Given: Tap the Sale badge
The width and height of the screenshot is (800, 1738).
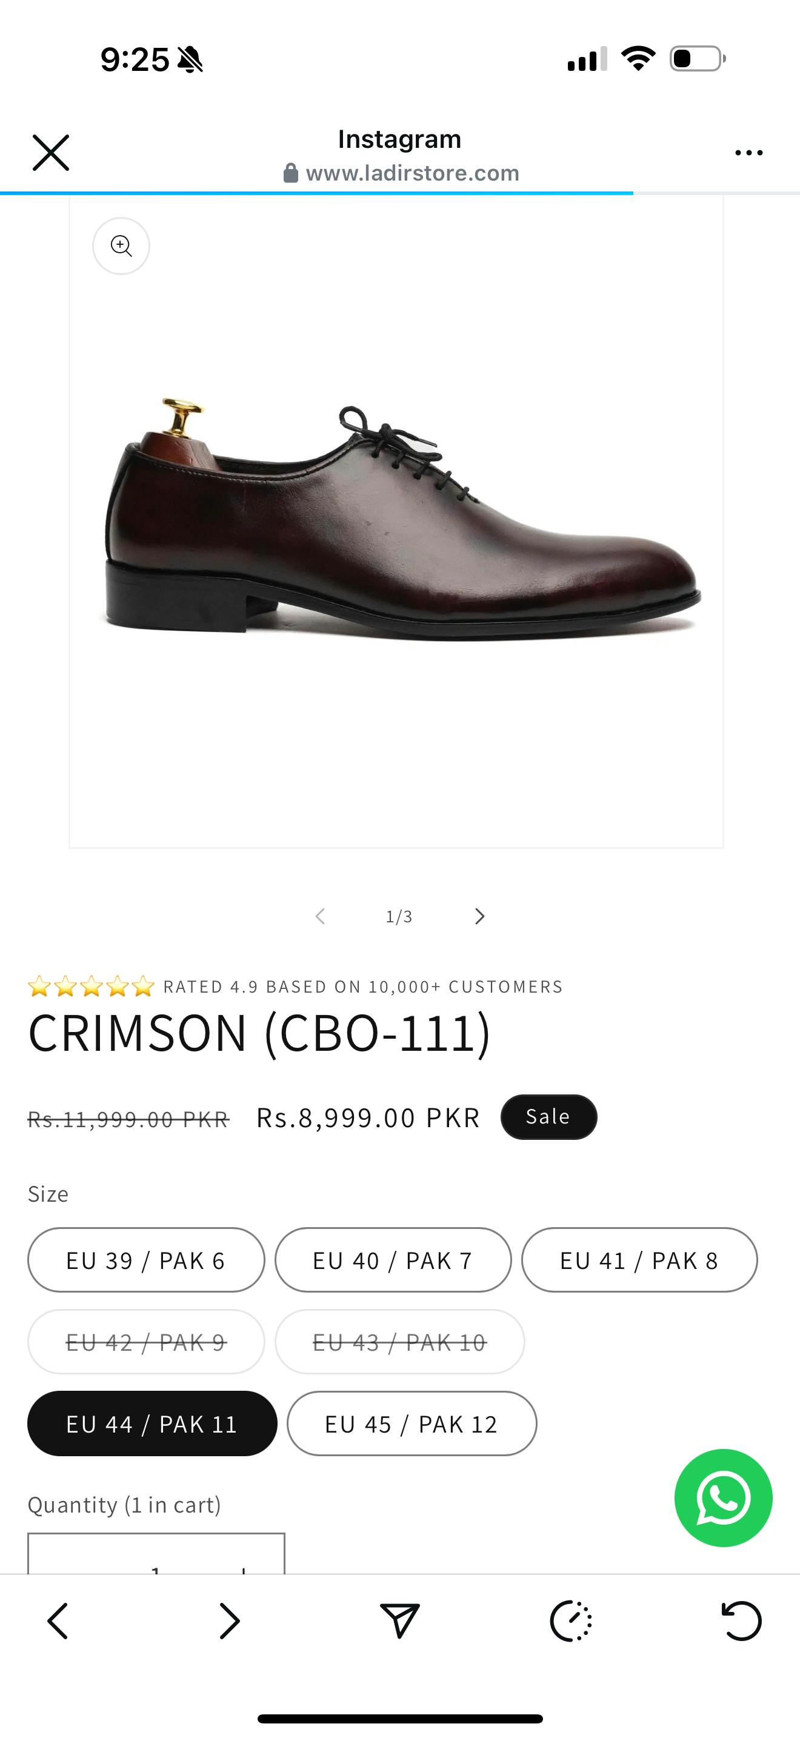Looking at the screenshot, I should pos(548,1117).
